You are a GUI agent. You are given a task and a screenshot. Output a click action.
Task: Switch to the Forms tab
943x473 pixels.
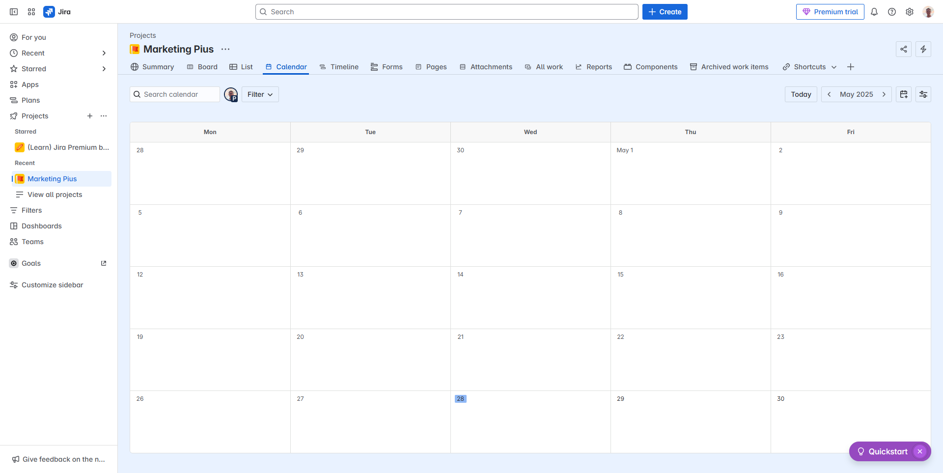click(x=387, y=67)
